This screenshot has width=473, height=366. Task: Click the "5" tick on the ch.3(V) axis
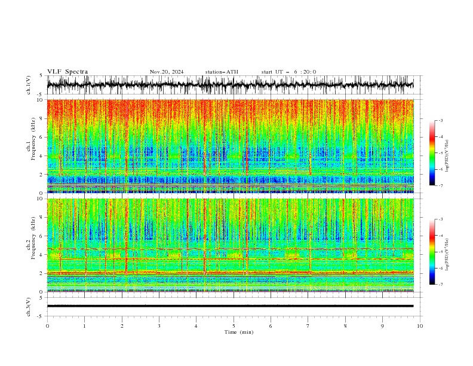click(41, 297)
